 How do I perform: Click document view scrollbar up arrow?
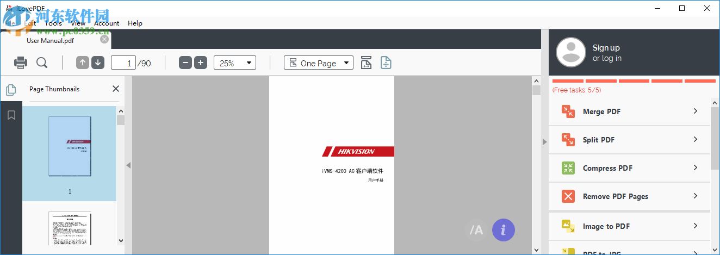click(x=536, y=80)
